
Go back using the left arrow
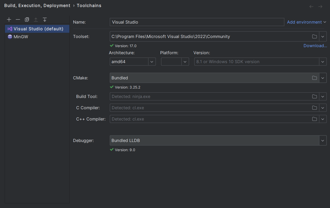click(311, 7)
